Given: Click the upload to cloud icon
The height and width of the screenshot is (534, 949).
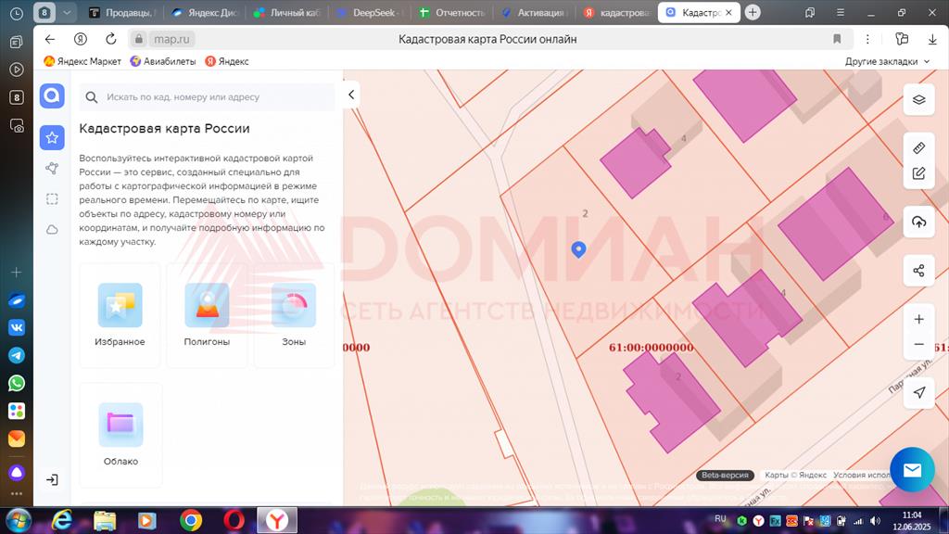Looking at the screenshot, I should pyautogui.click(x=918, y=222).
